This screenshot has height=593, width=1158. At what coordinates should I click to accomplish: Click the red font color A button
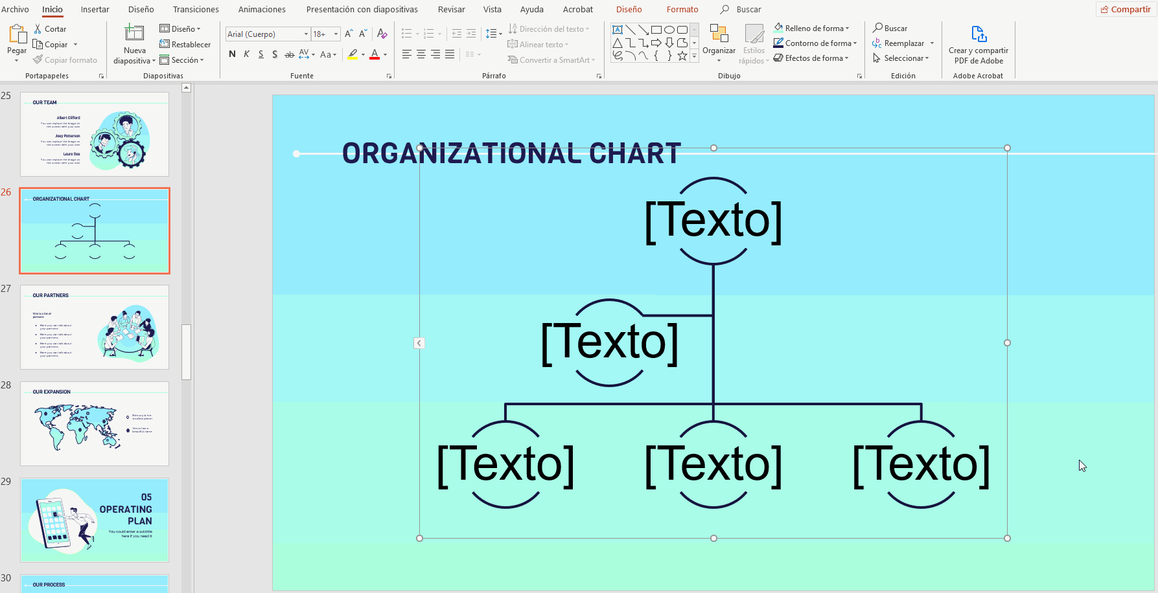pos(375,54)
